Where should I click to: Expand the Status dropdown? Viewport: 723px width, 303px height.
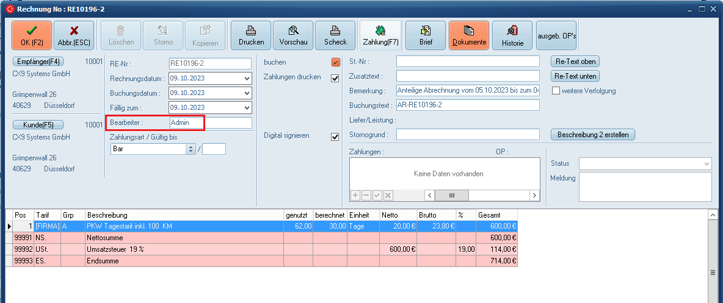[707, 163]
